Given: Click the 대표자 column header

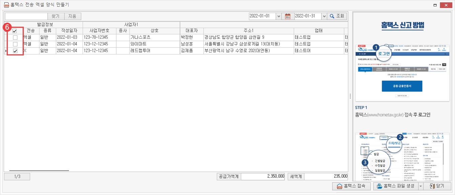Looking at the screenshot, I should (x=192, y=31).
